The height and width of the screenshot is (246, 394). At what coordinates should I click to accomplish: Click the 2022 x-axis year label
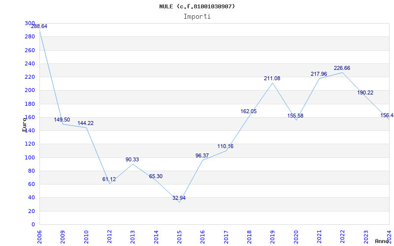[343, 237]
